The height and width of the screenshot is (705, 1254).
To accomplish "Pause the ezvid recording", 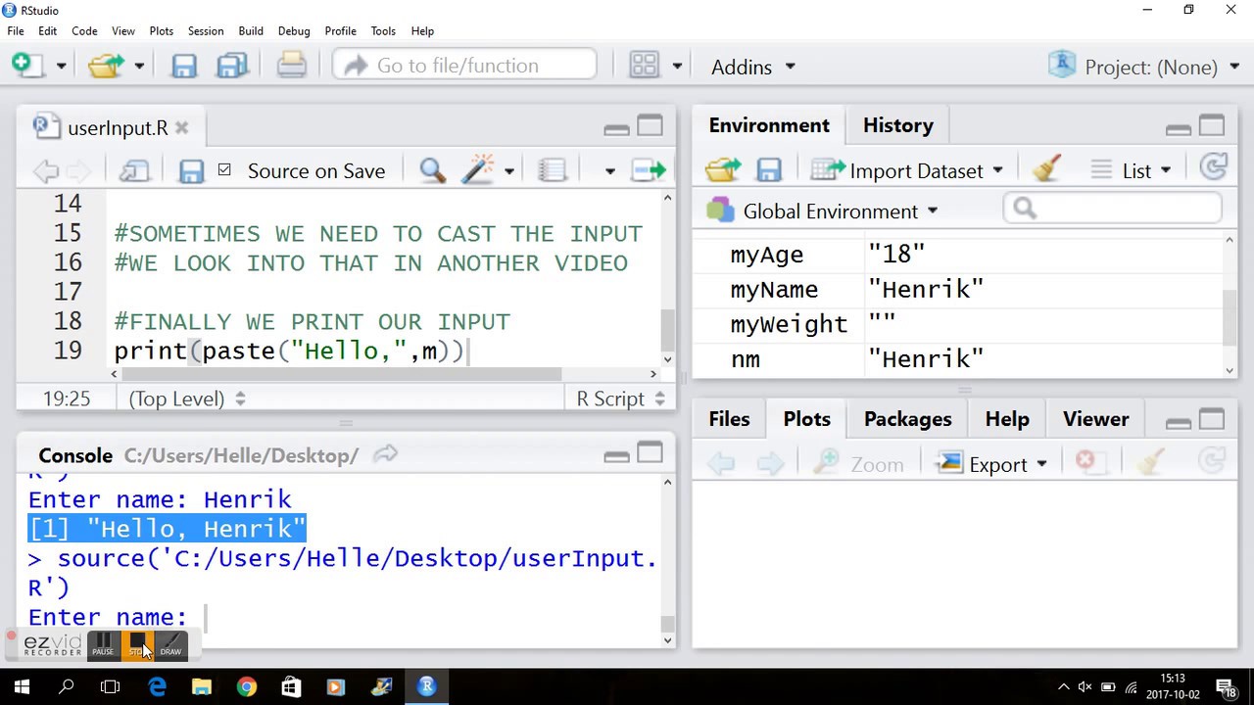I will pyautogui.click(x=103, y=645).
